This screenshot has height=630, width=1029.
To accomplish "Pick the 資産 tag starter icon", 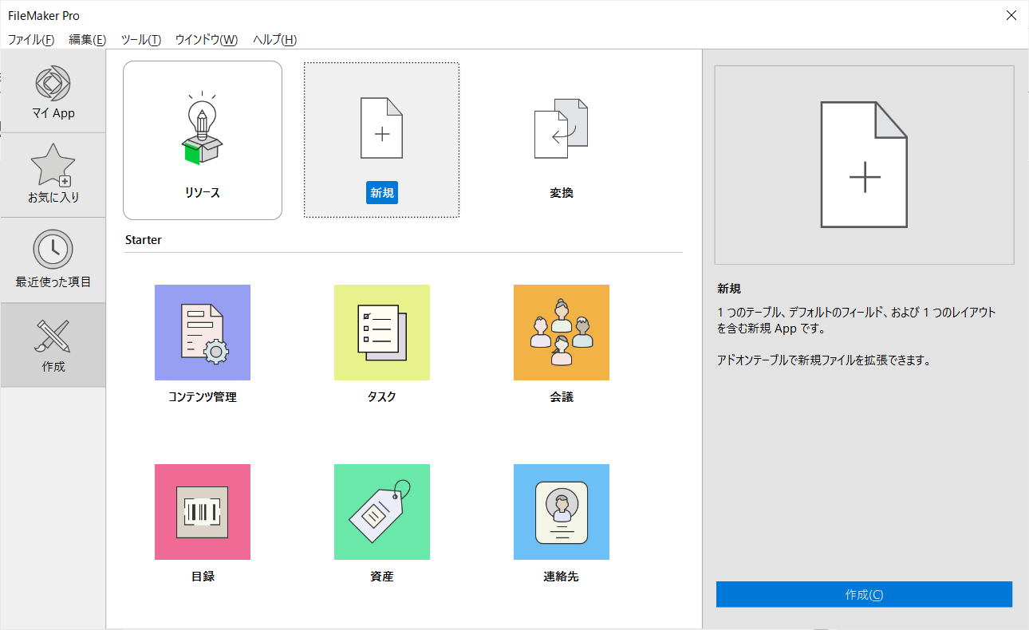I will click(382, 512).
